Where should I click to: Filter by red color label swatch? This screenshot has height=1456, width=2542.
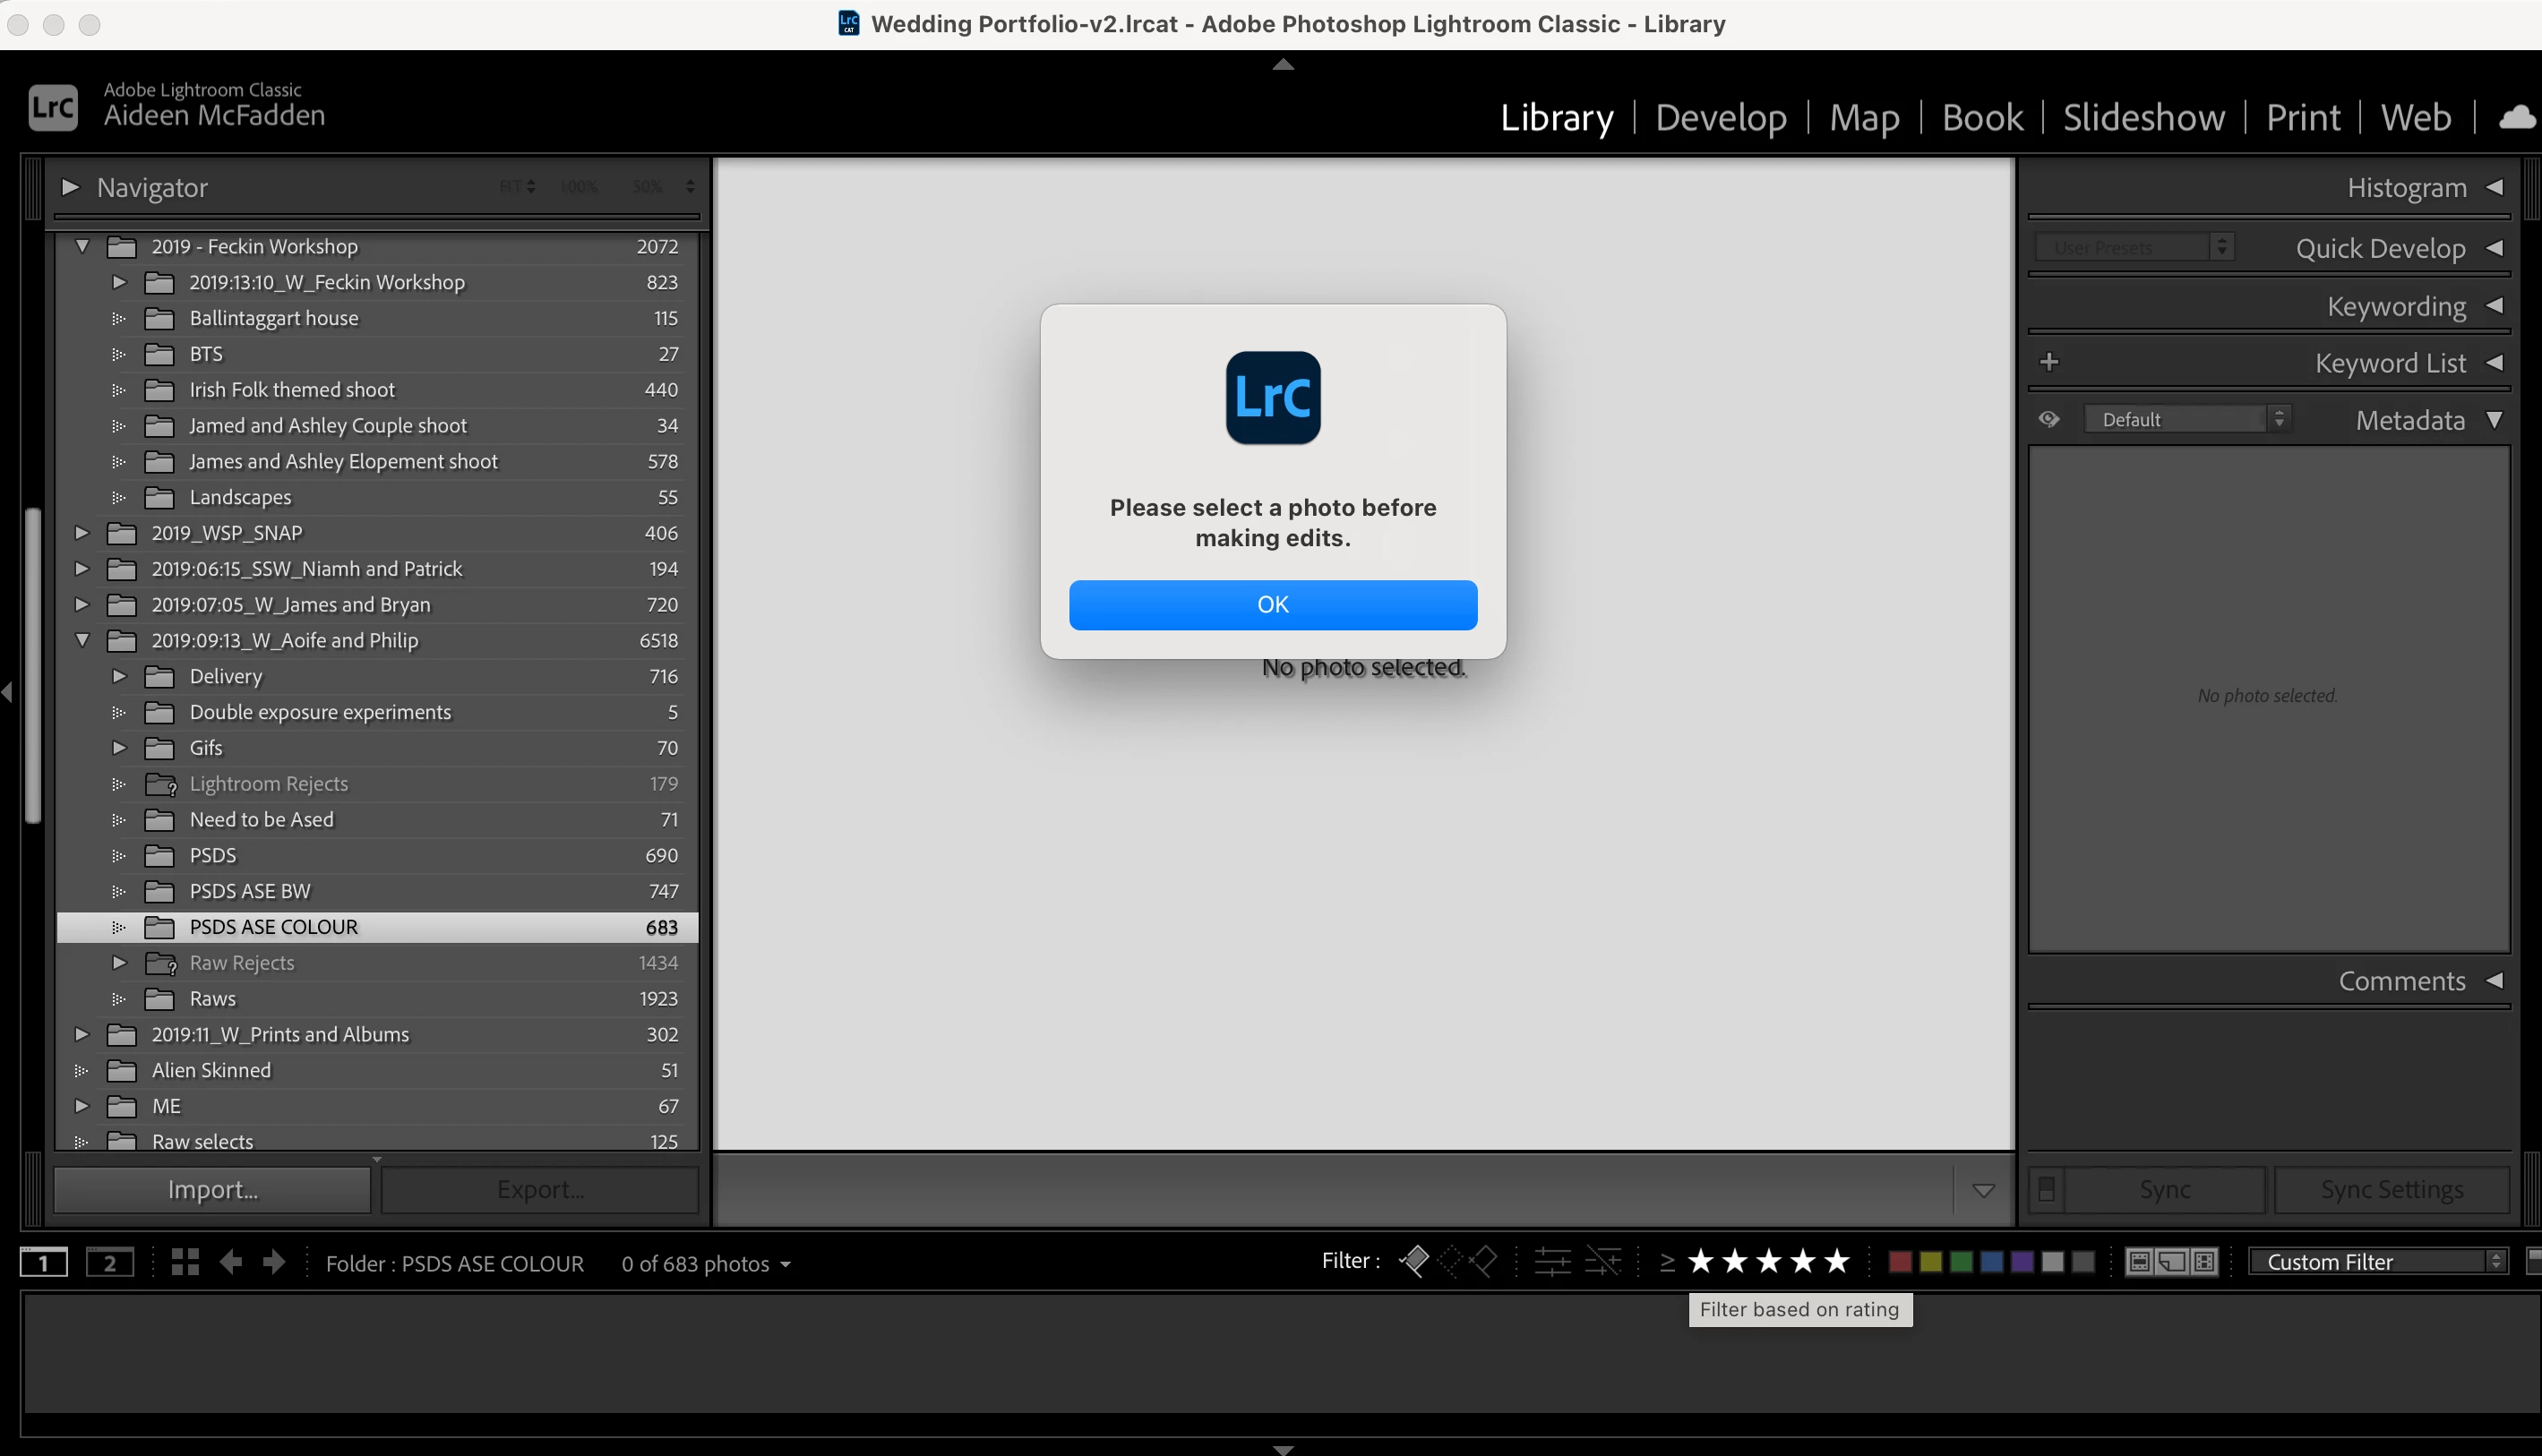[x=1900, y=1262]
